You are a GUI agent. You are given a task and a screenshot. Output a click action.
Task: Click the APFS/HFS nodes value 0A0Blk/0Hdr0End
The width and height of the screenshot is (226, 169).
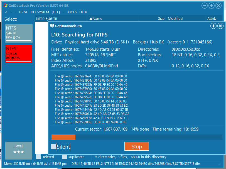(102, 66)
